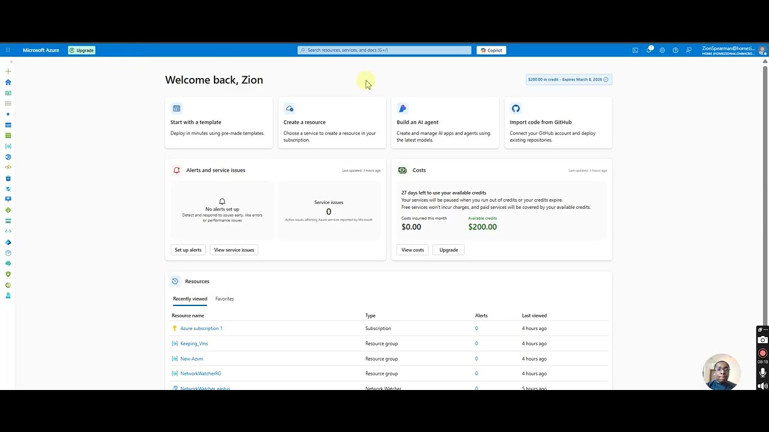Open All services list icon in sidebar
This screenshot has width=769, height=432.
(8, 103)
